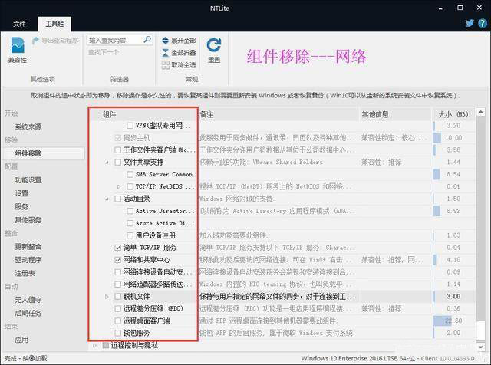
Task: Switch to the 工具栏 tab
Action: (54, 24)
